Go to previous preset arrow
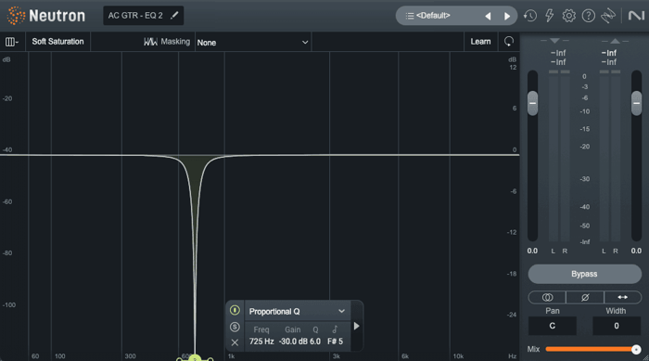 (x=488, y=16)
